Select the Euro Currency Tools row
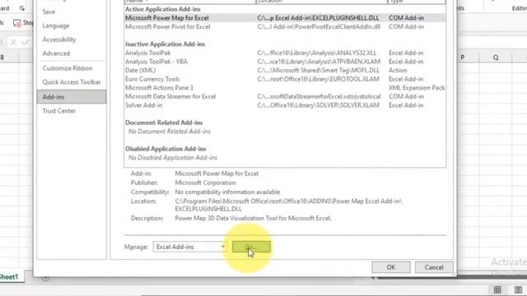This screenshot has height=296, width=527. 285,79
